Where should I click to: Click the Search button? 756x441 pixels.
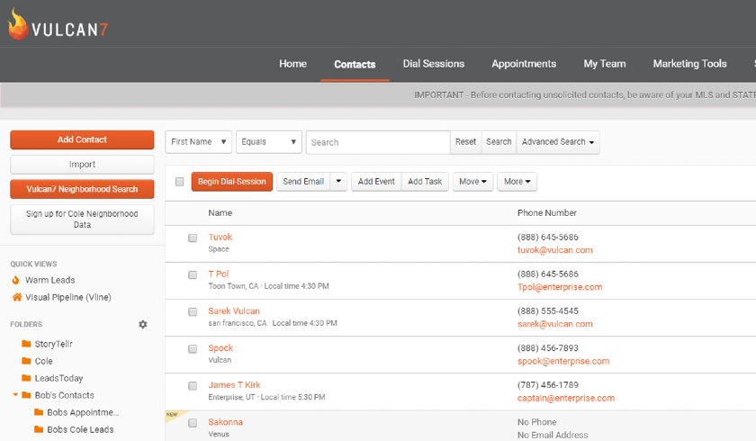pos(499,141)
